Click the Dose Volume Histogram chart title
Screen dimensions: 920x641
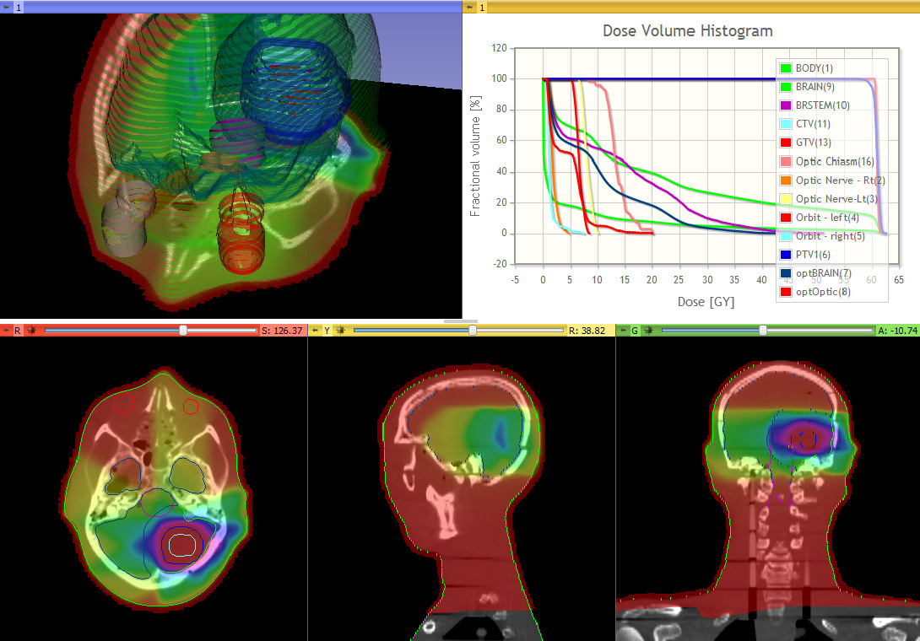[687, 31]
